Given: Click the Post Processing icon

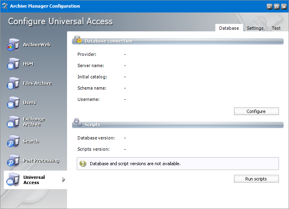Looking at the screenshot, I should 13,161.
